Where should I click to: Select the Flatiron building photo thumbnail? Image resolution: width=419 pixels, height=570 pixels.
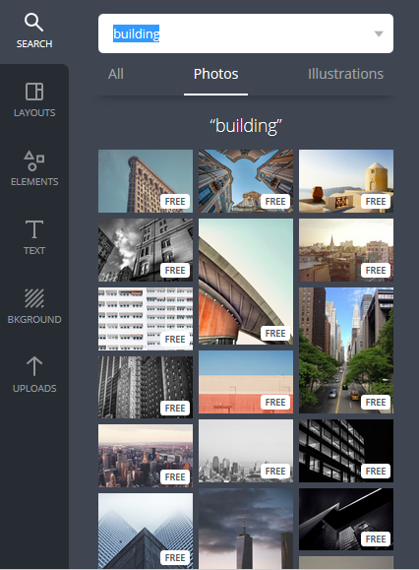click(x=146, y=181)
